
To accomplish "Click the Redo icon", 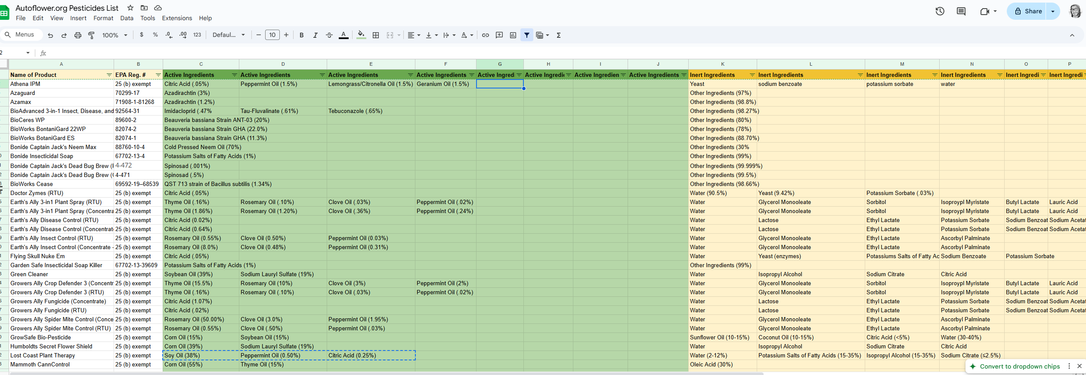I will [x=64, y=35].
